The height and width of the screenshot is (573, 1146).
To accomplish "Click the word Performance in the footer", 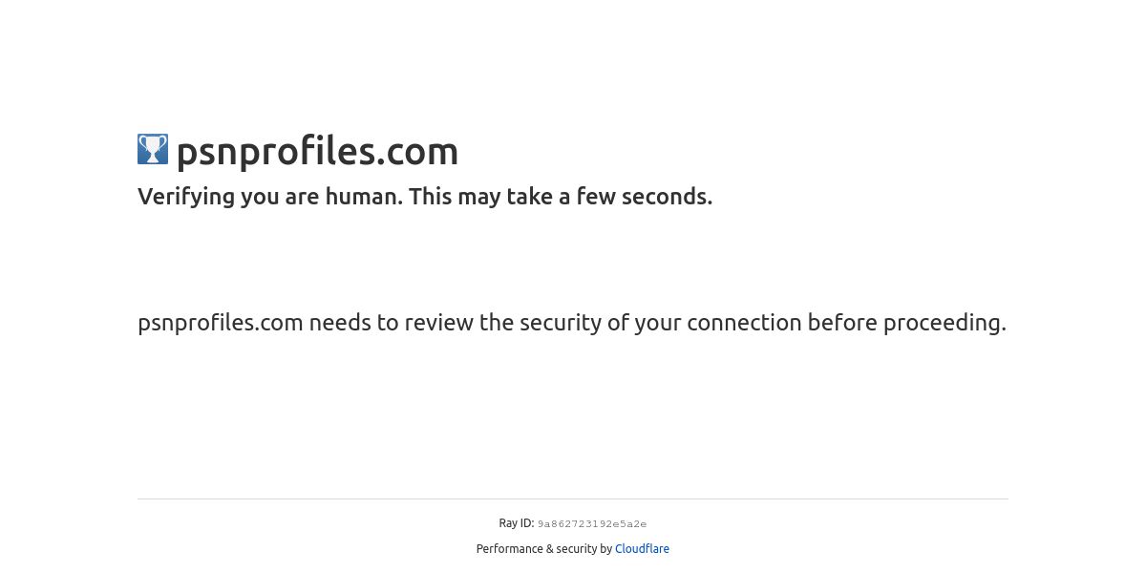I will click(510, 549).
